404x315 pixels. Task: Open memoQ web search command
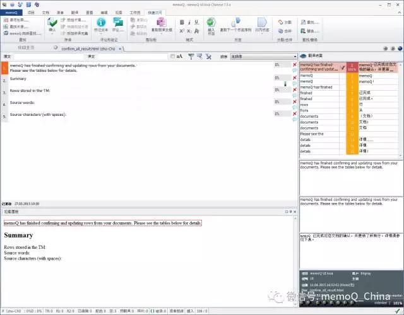(23, 33)
